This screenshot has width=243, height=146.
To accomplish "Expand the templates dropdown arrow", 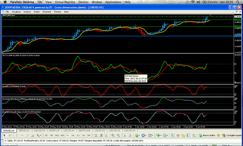I will point(152,135).
